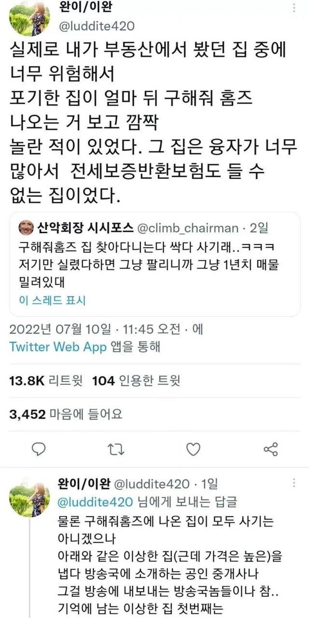Screen dimensions: 309x618
Task: View the 13.8K 리트윗 list
Action: [46, 381]
